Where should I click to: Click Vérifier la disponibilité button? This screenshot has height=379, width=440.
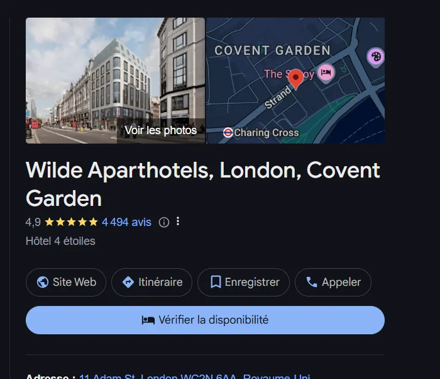coord(205,320)
